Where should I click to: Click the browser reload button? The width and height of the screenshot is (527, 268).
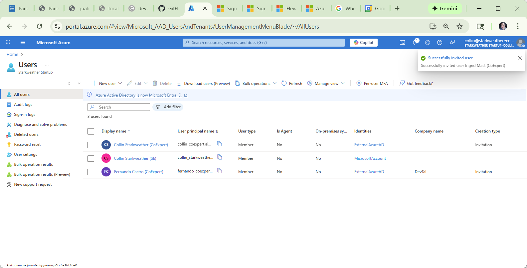[x=39, y=26]
